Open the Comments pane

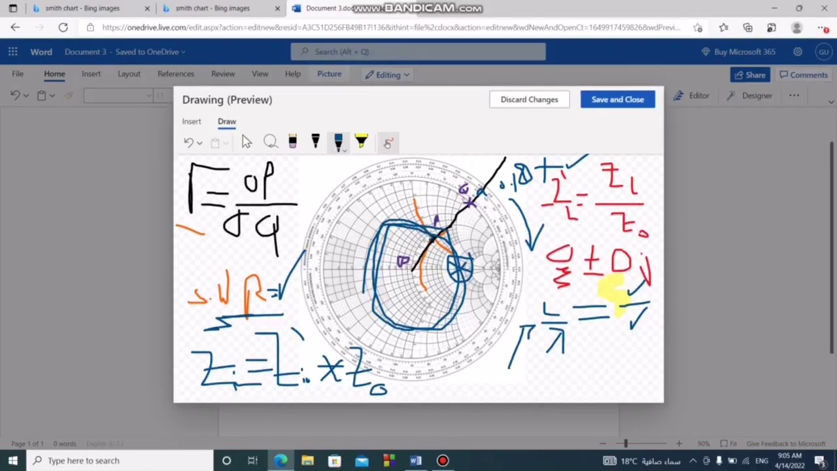802,75
